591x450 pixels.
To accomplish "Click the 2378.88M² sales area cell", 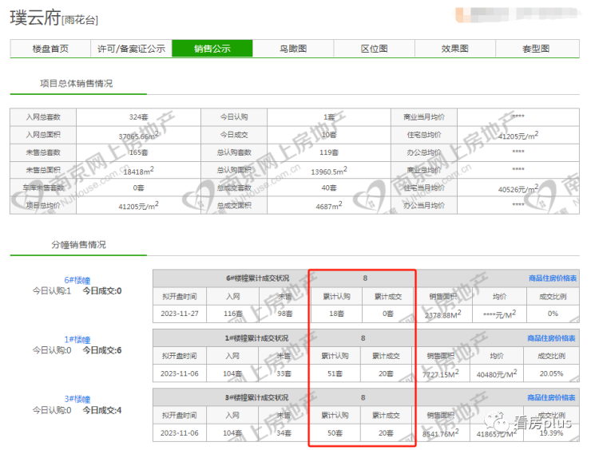I will click(443, 314).
